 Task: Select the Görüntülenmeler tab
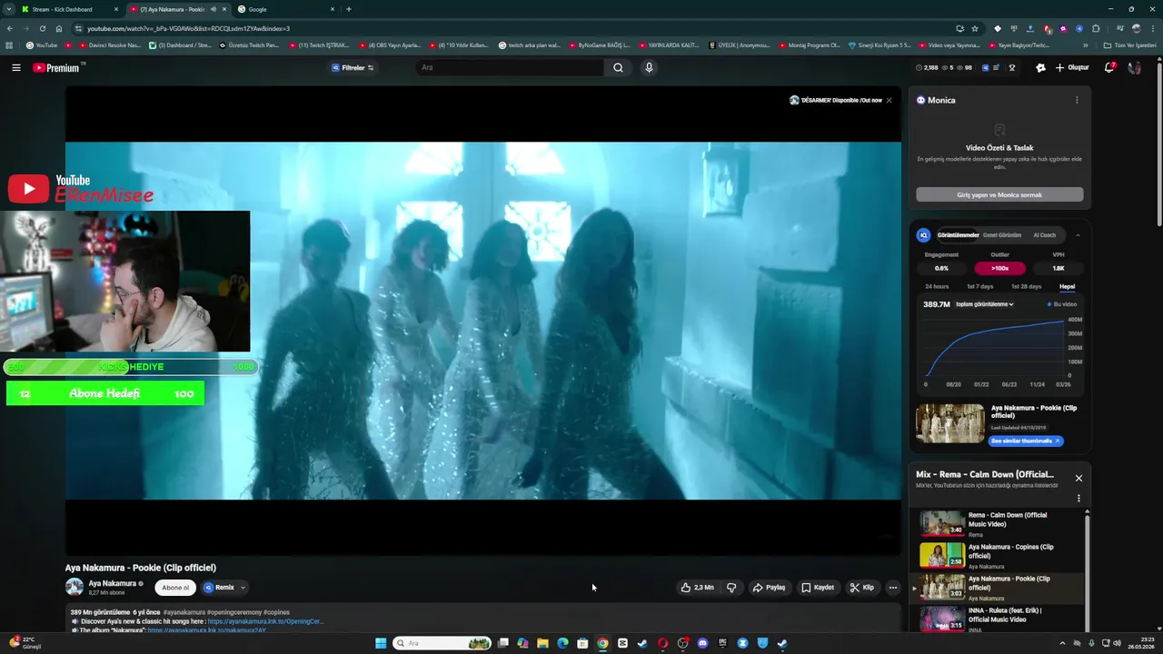pos(958,235)
